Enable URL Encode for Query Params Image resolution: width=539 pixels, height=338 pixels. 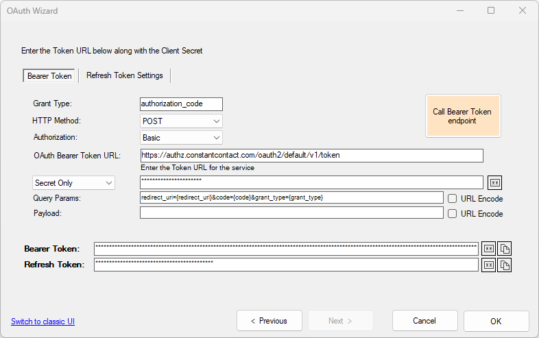[x=453, y=198]
